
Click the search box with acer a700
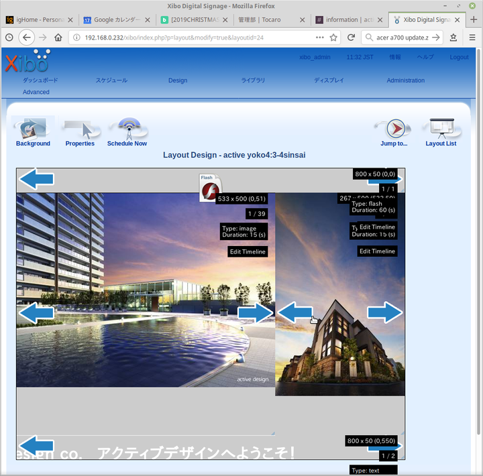(400, 38)
